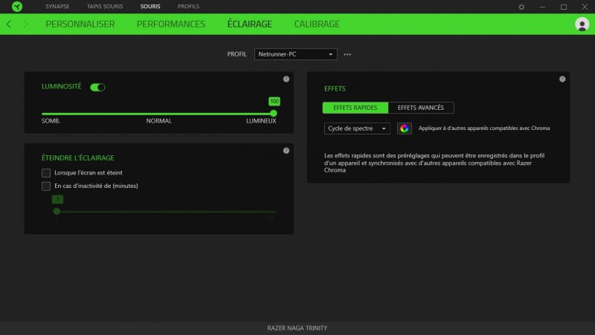Screen dimensions: 595x335
Task: Open help for Éteindre l'éclairage panel
Action: (x=286, y=151)
